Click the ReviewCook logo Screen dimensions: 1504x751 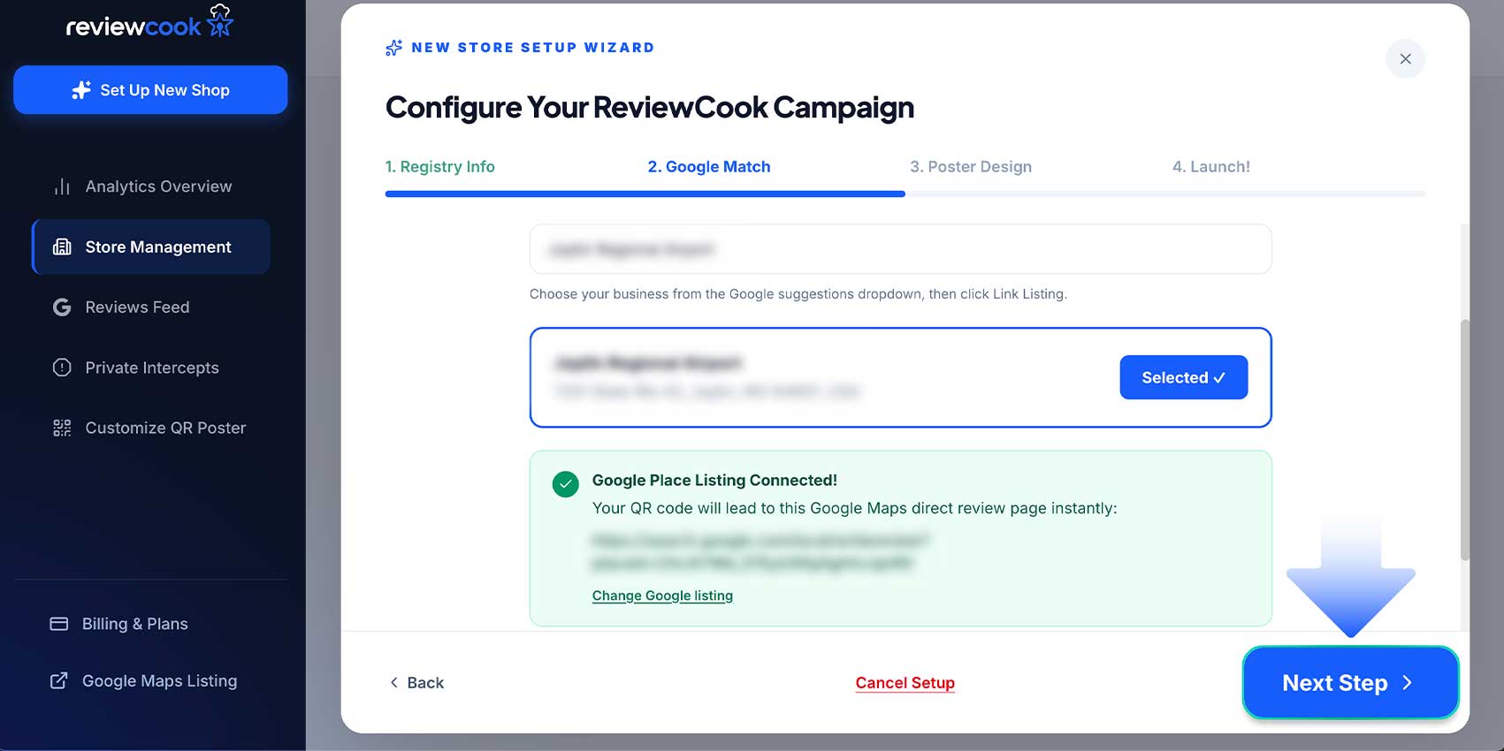pos(149,22)
